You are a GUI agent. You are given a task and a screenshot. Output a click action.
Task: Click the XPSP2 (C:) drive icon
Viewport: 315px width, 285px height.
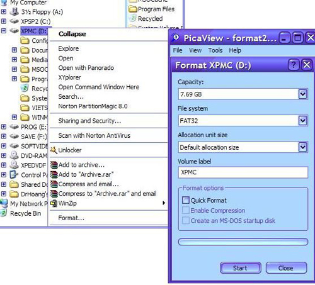coord(14,21)
